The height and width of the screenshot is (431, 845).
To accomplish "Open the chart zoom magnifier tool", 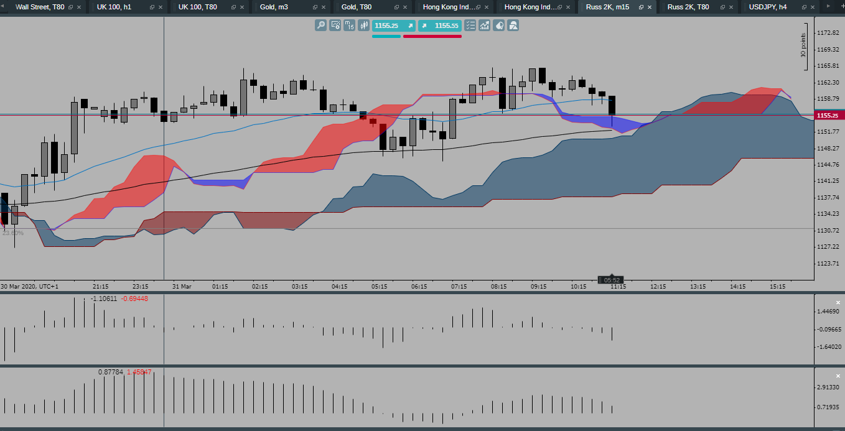I will click(320, 25).
